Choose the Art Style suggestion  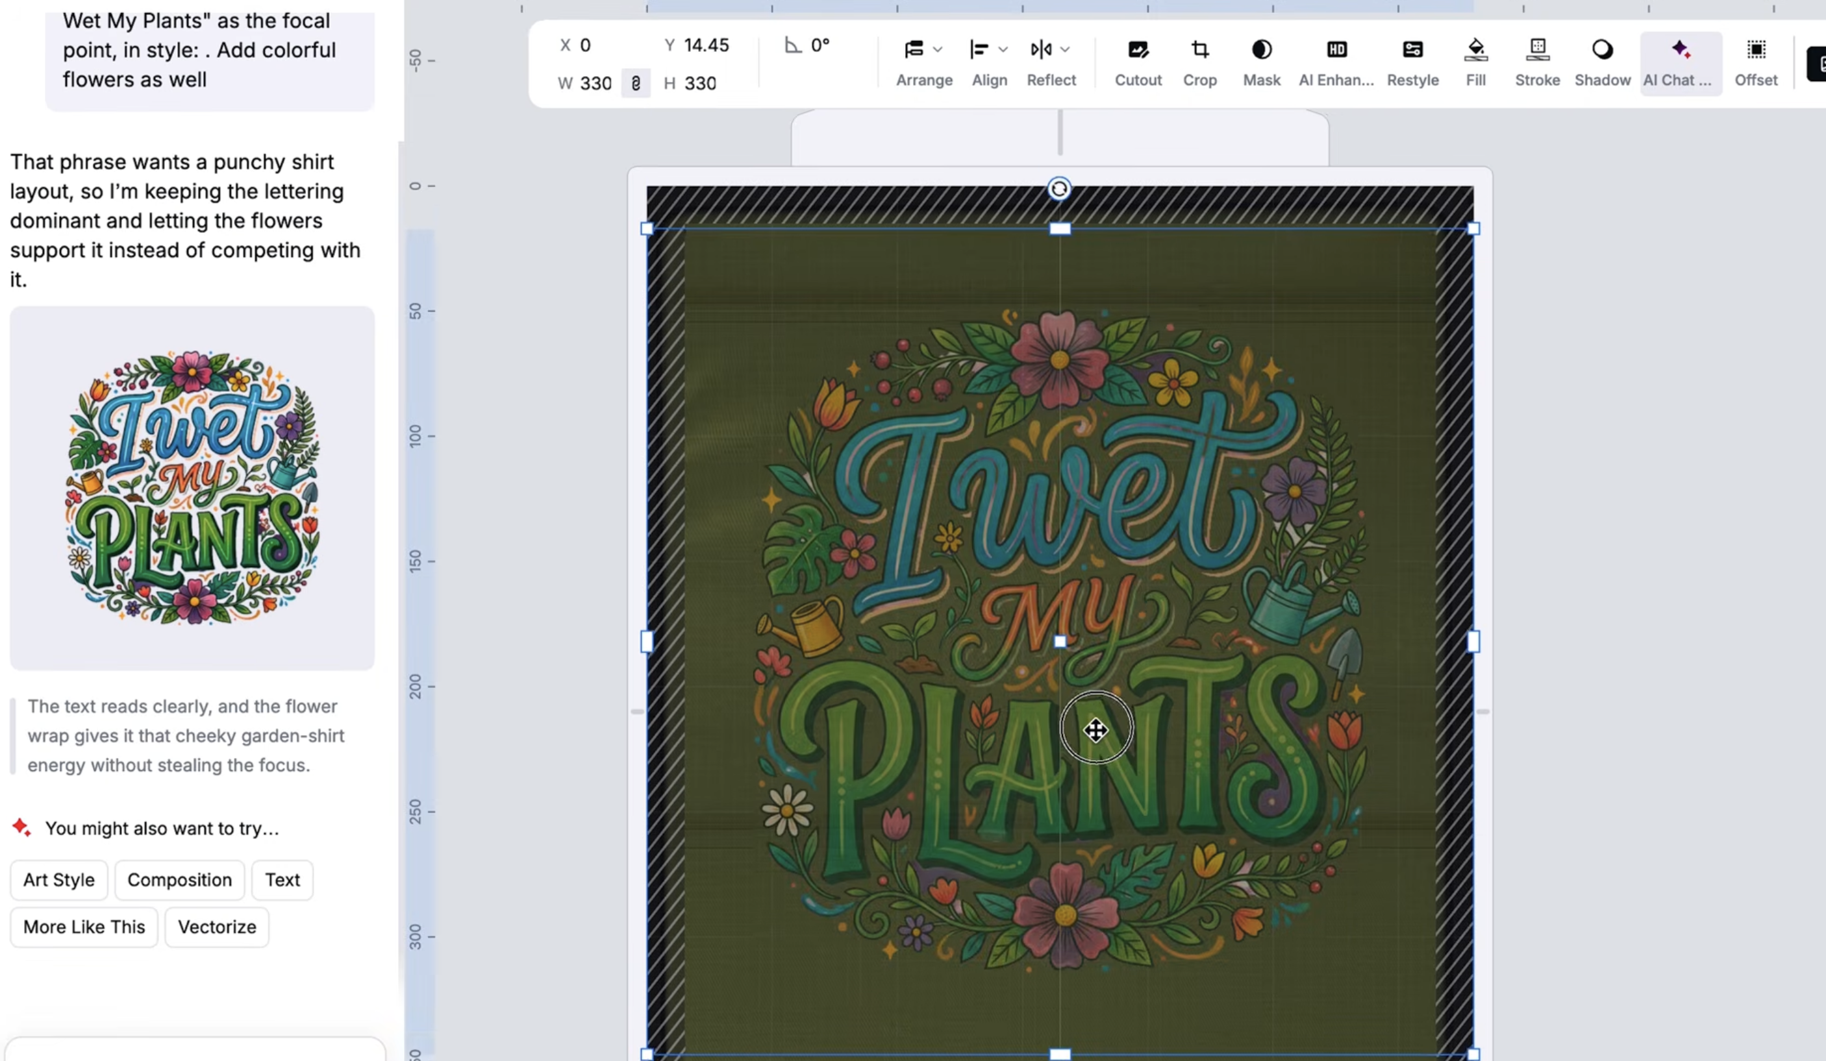pos(58,880)
